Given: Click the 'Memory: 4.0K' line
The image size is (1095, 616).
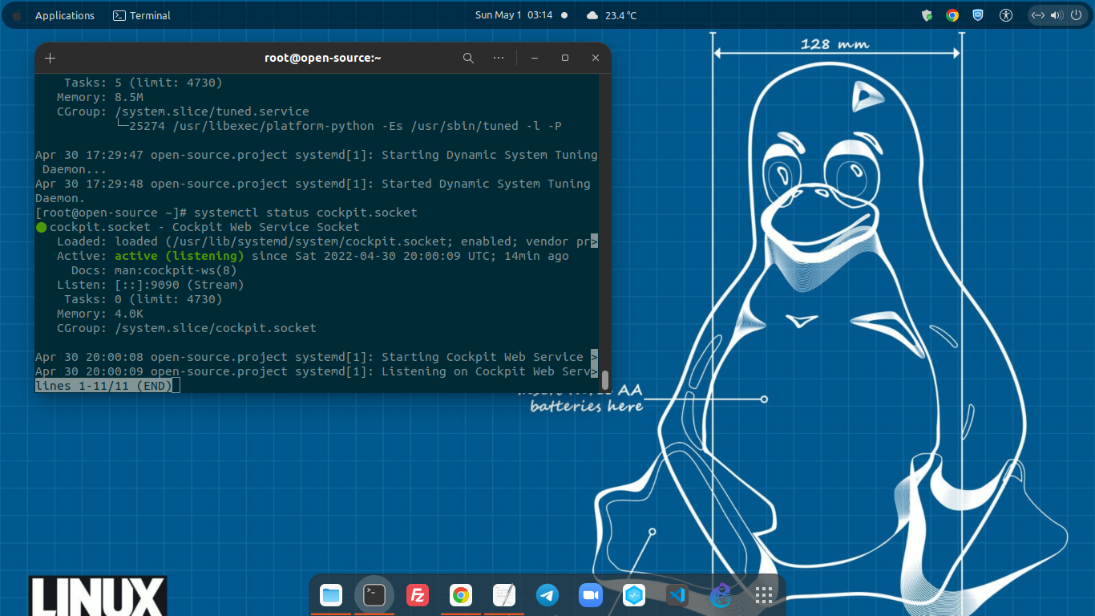Looking at the screenshot, I should click(99, 314).
